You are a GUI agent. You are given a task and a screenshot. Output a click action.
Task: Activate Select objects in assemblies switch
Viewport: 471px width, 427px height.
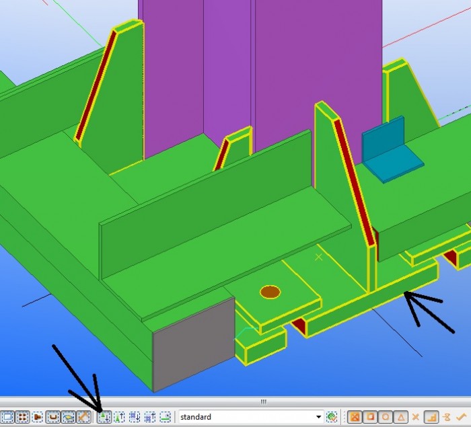pyautogui.click(x=150, y=417)
